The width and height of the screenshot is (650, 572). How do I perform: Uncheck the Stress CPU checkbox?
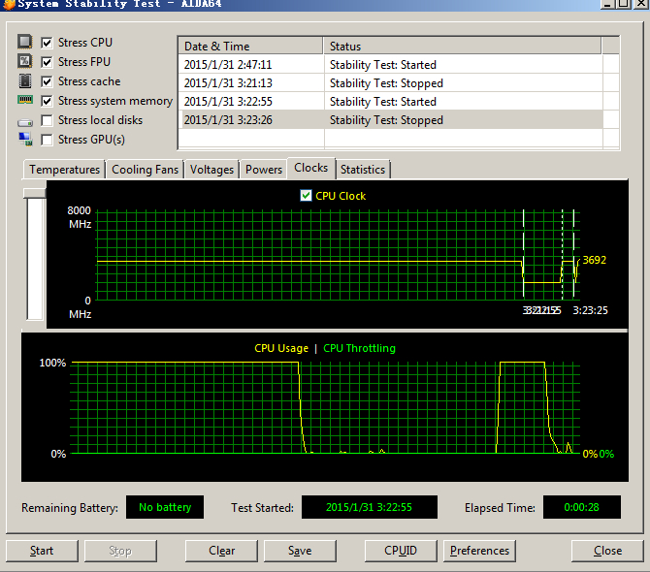click(47, 43)
